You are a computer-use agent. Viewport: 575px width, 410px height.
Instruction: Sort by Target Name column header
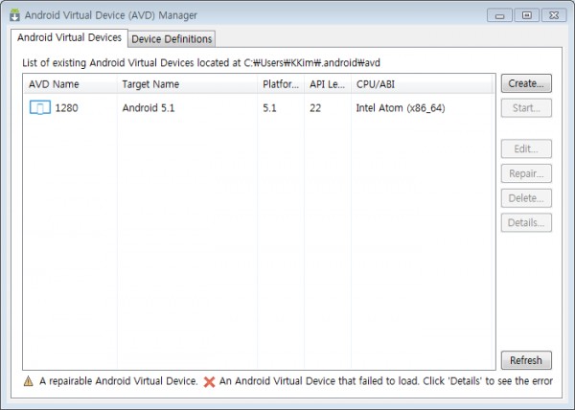coord(187,84)
